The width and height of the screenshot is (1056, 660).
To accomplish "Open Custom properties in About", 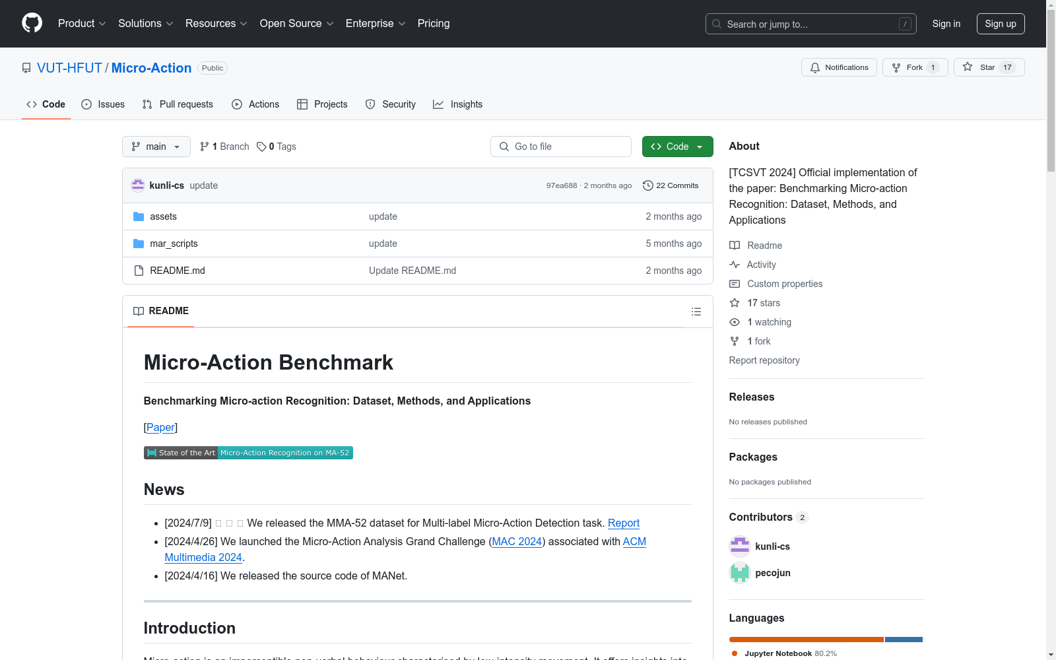I will point(776,284).
